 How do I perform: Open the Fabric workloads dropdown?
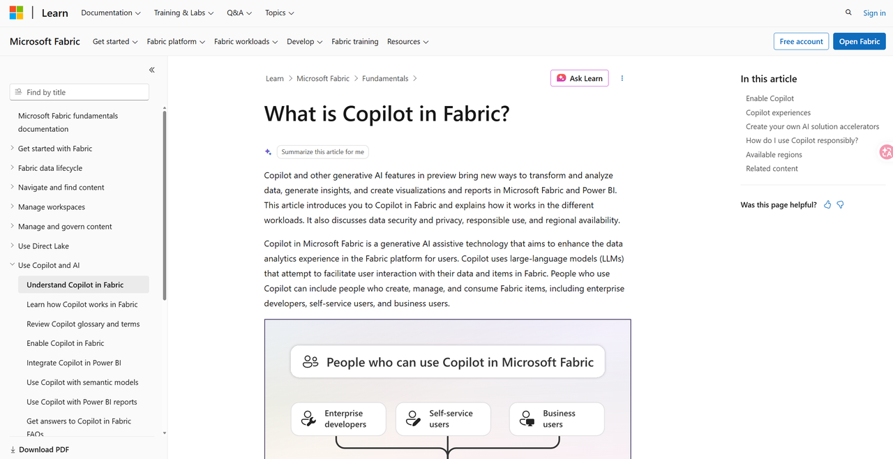tap(246, 41)
